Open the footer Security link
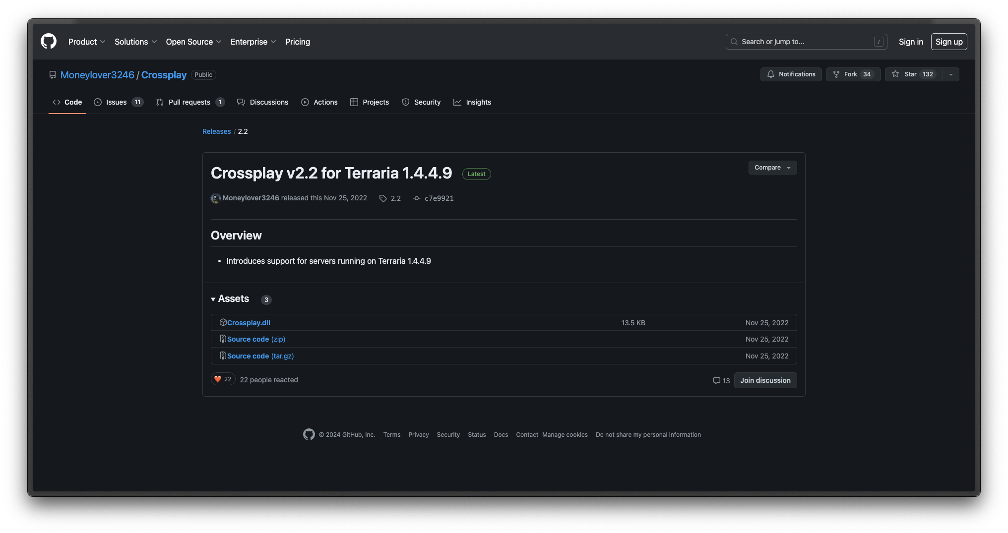 [x=448, y=435]
